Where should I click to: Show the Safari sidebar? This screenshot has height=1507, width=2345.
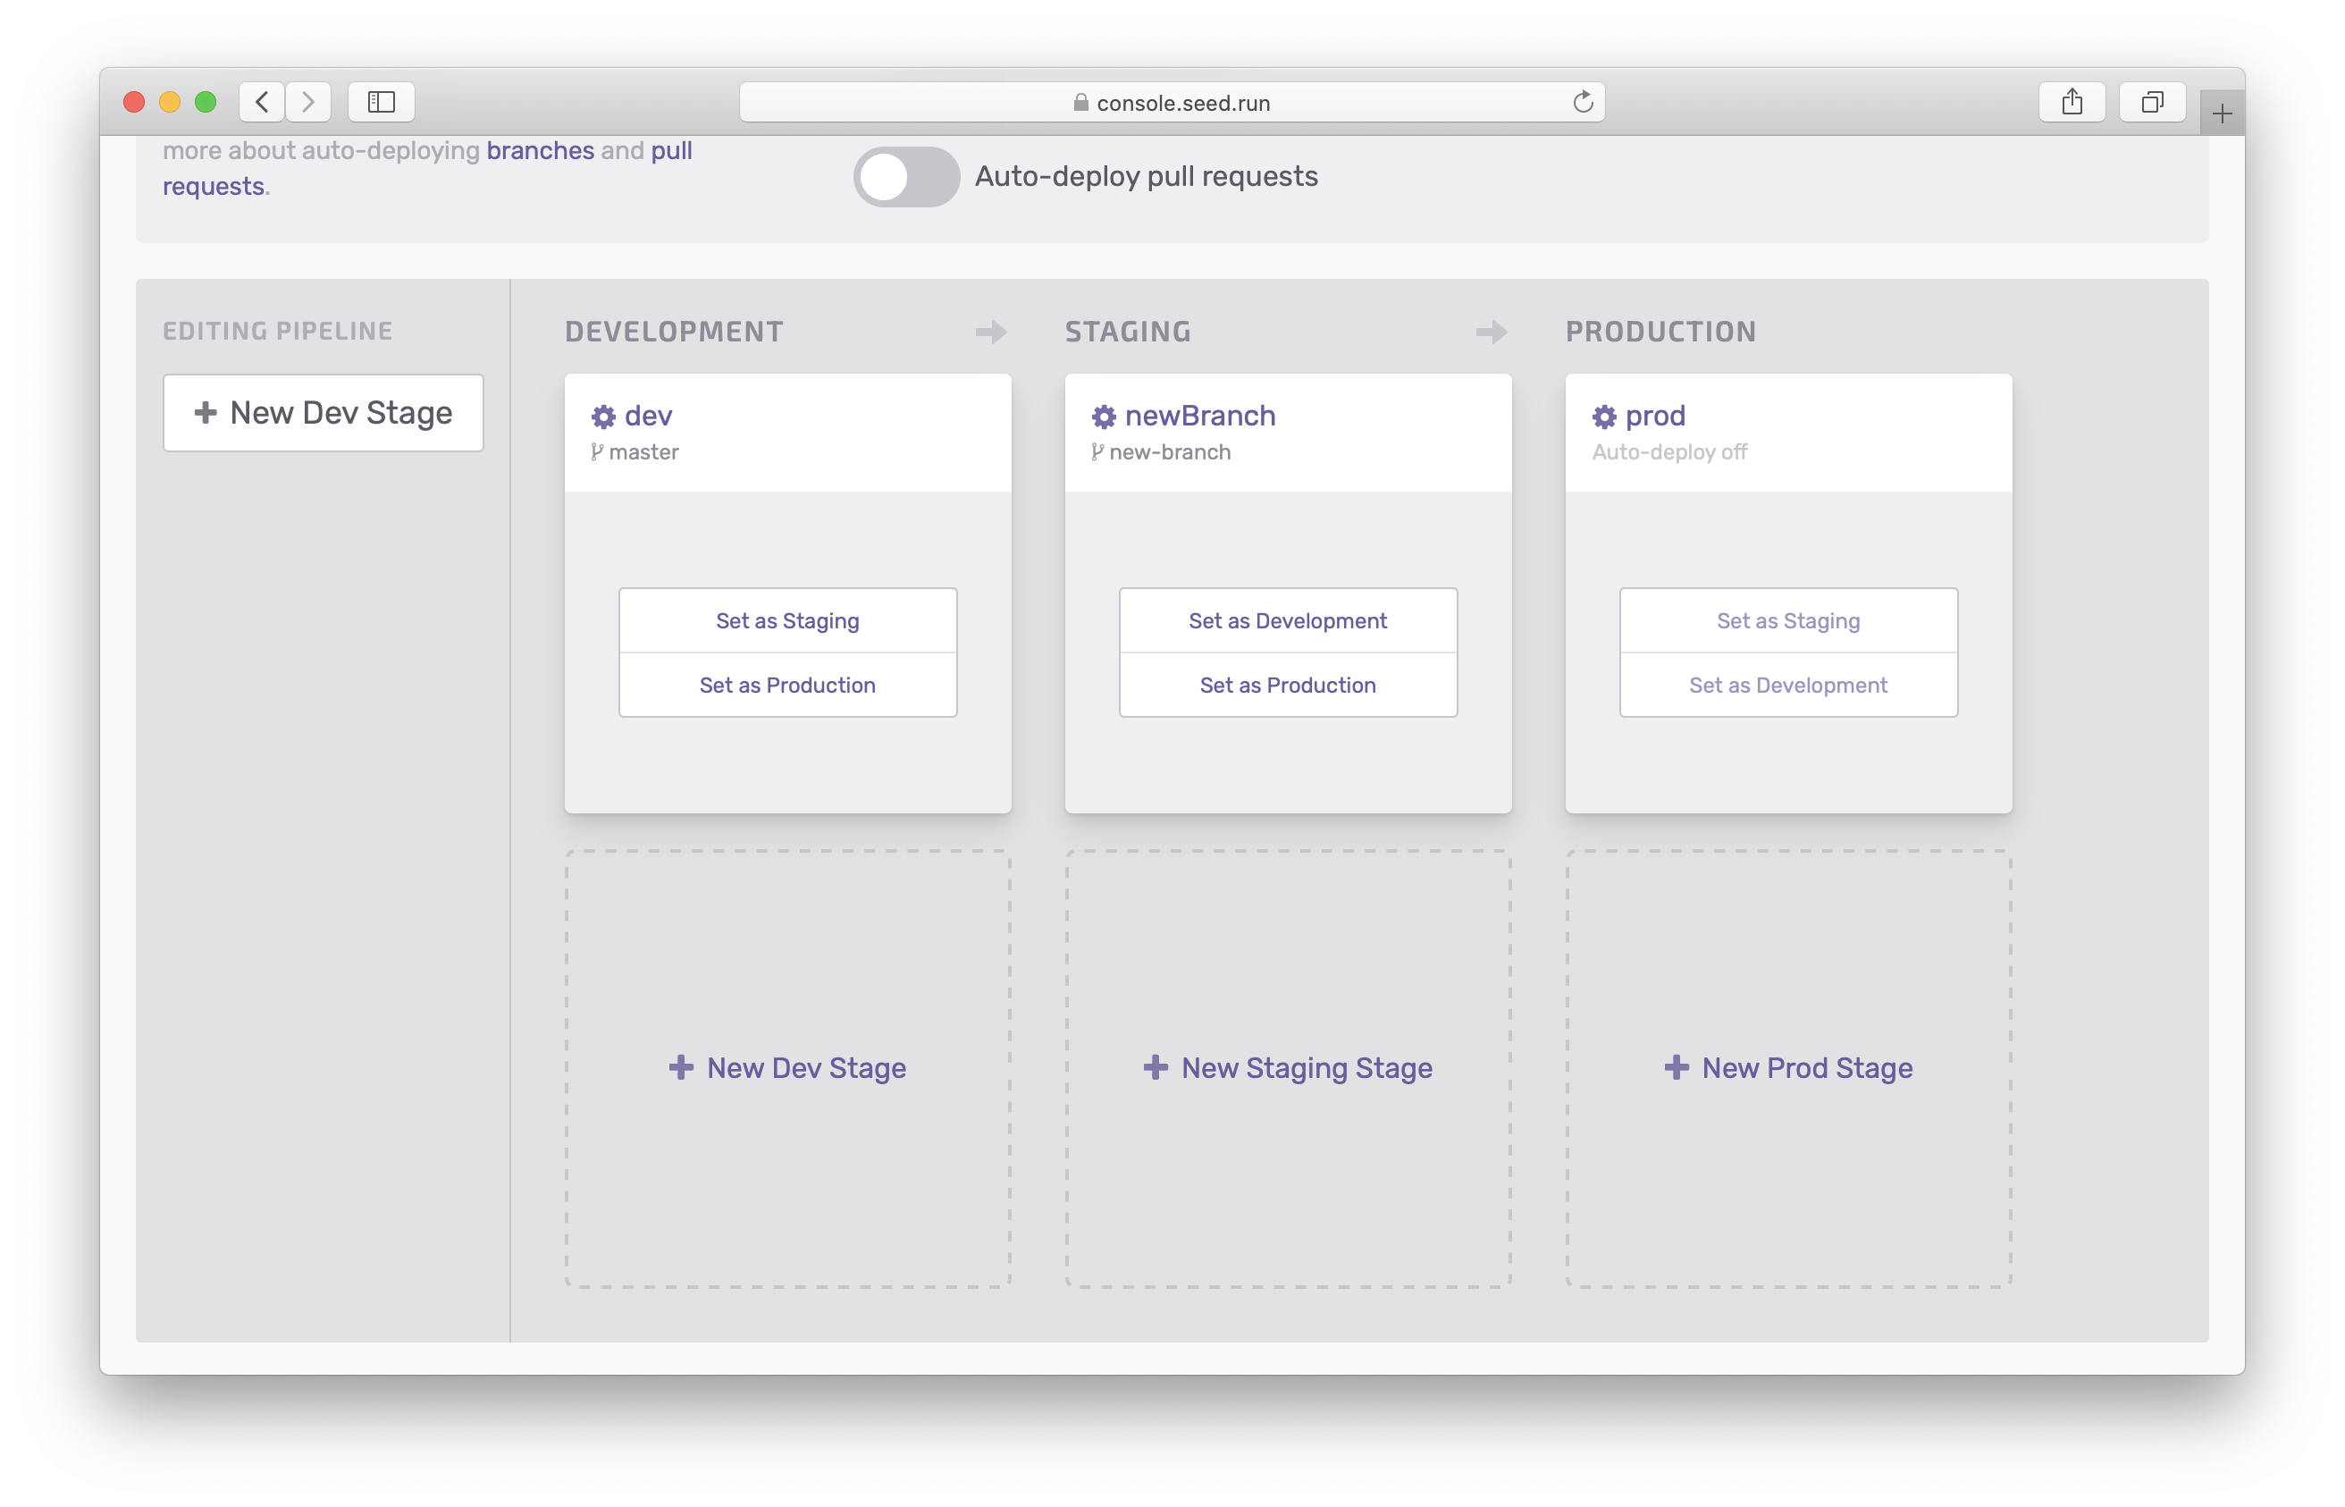coord(382,102)
